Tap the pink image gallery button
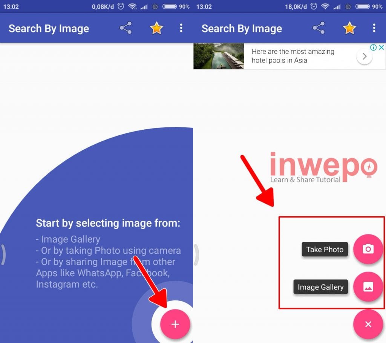The image size is (386, 343). pyautogui.click(x=368, y=286)
